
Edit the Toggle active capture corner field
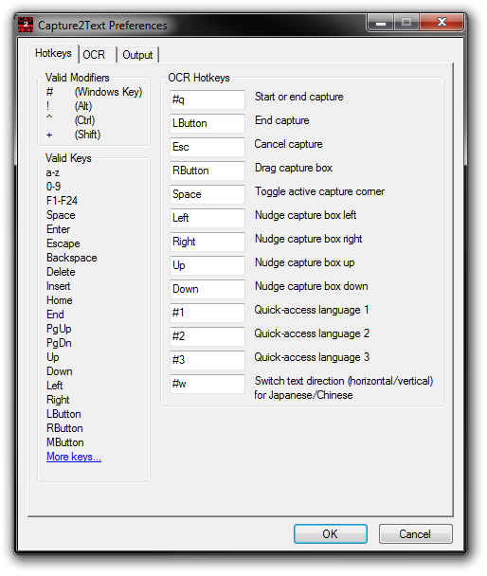(207, 194)
